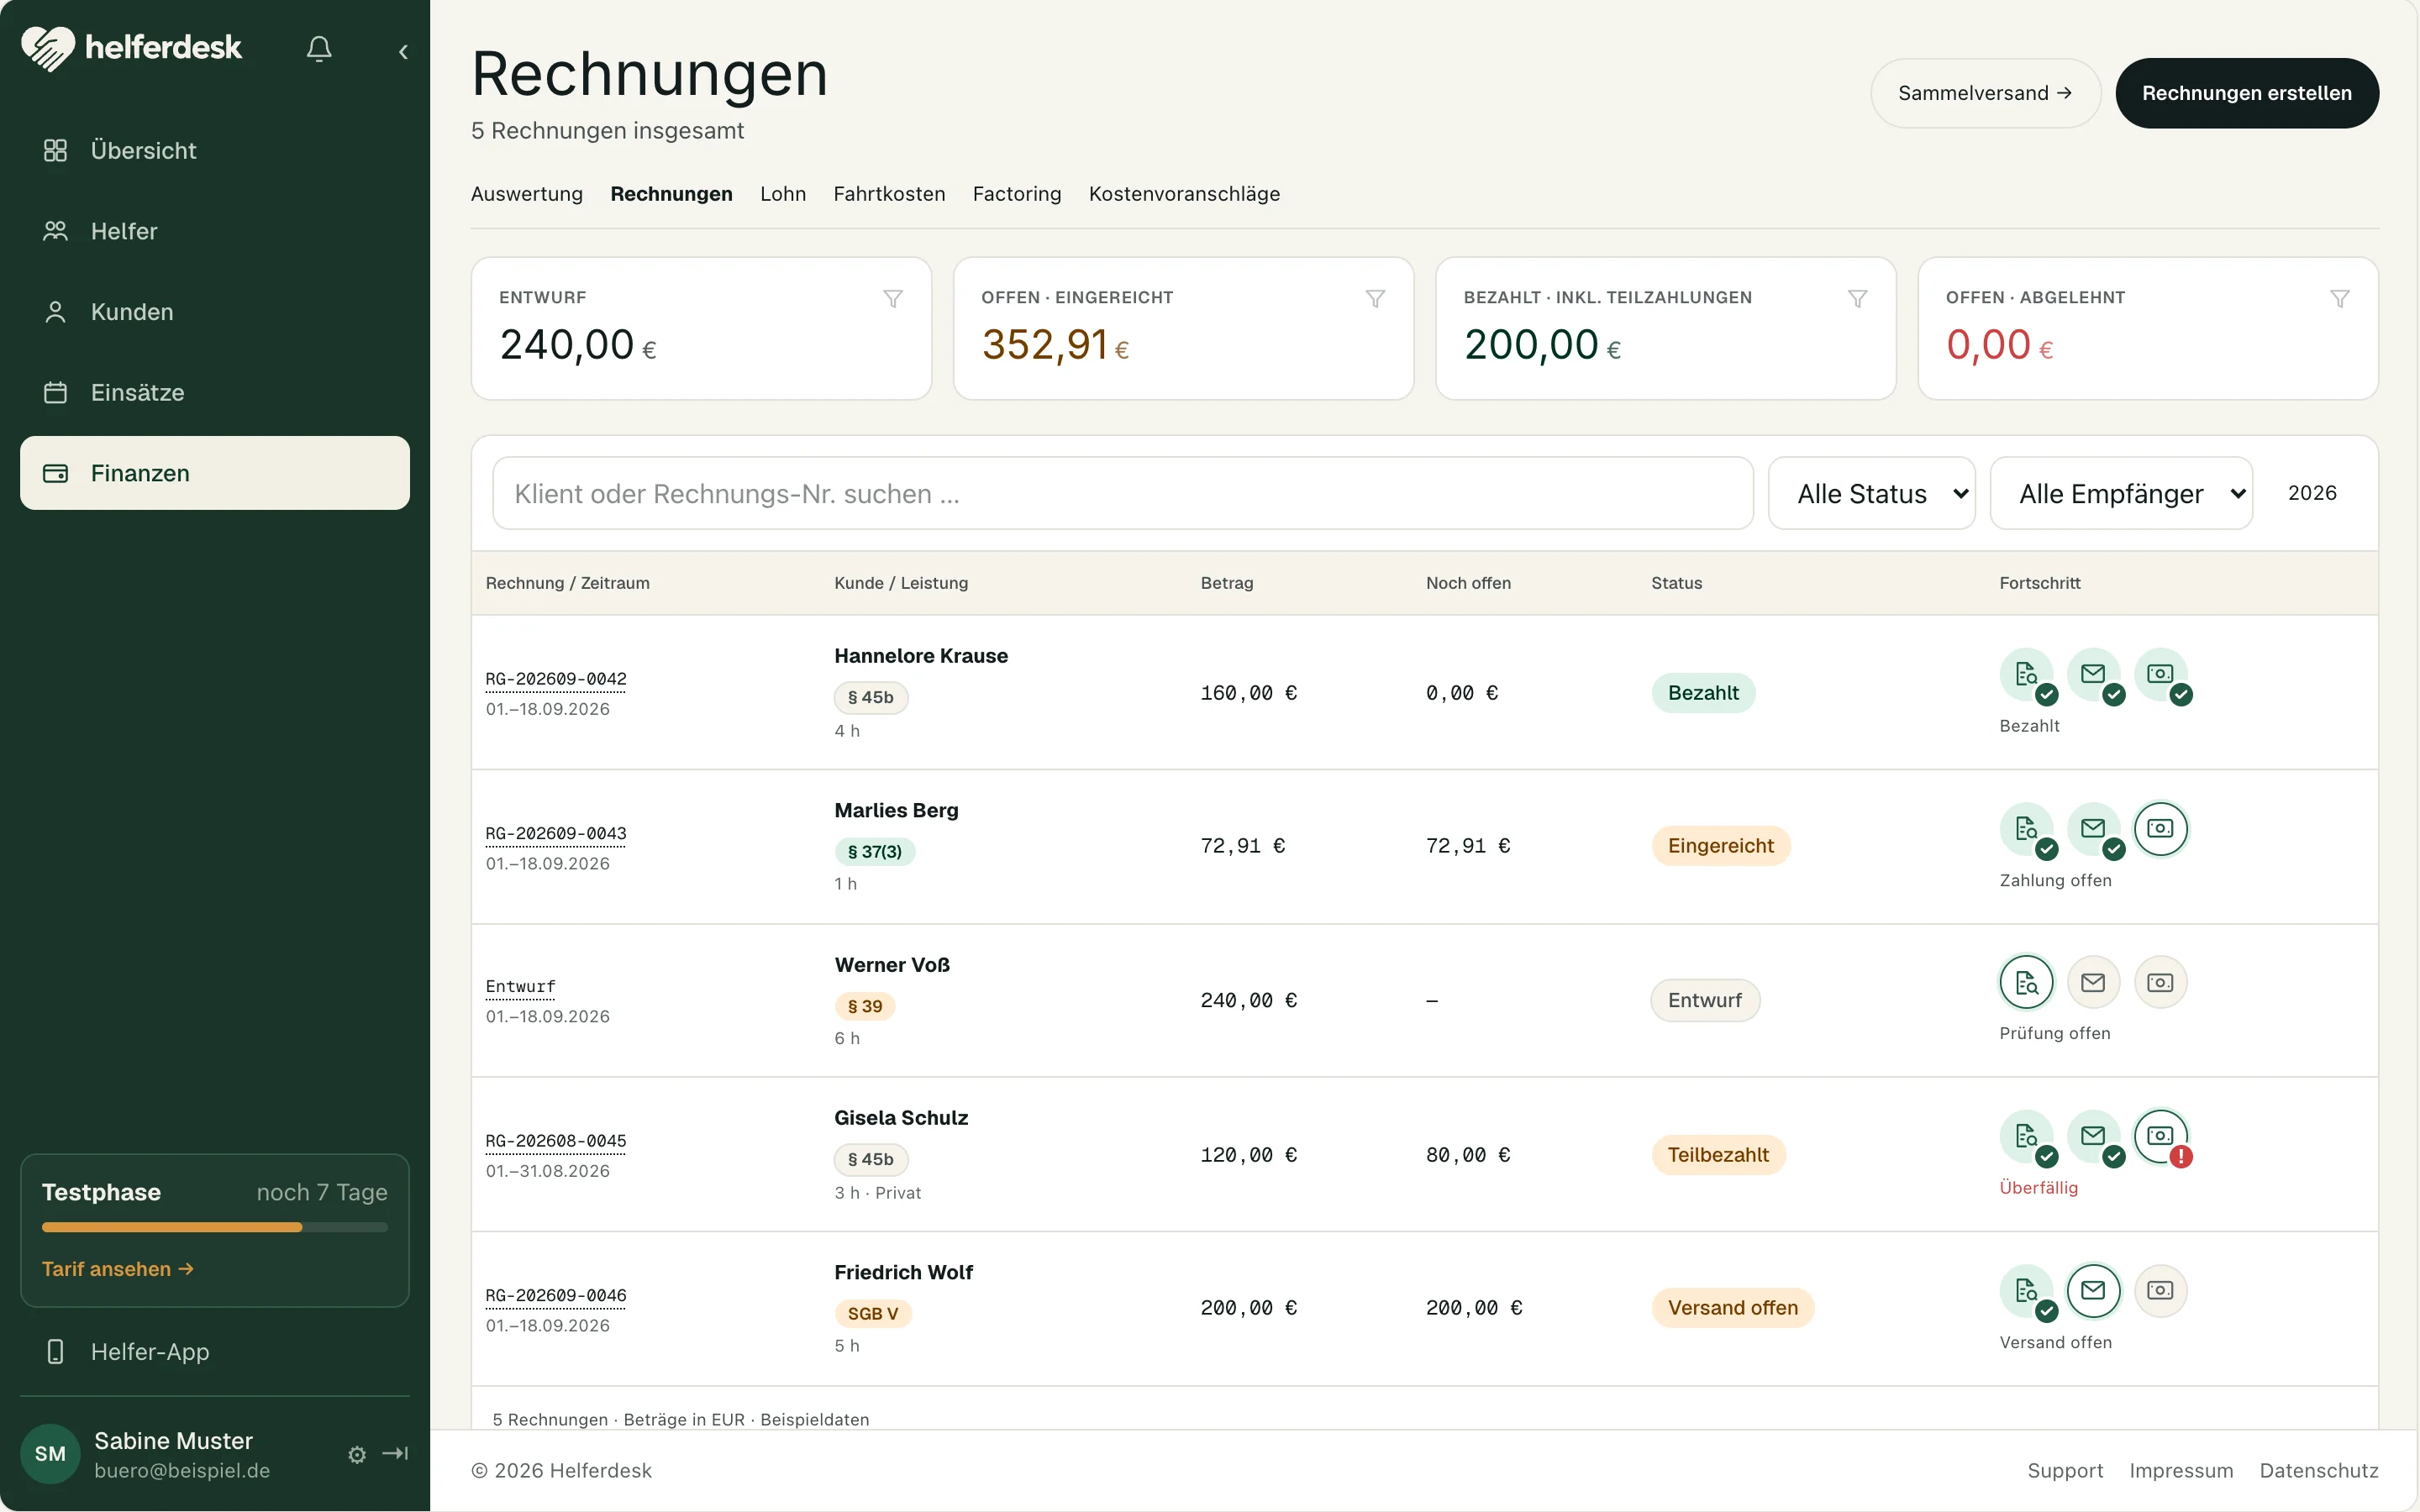Navigate to Kunden in the sidebar
This screenshot has width=2420, height=1512.
215,312
